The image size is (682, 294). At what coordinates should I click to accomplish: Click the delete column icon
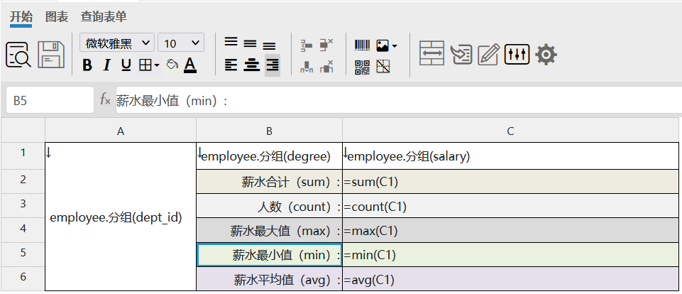tap(326, 66)
